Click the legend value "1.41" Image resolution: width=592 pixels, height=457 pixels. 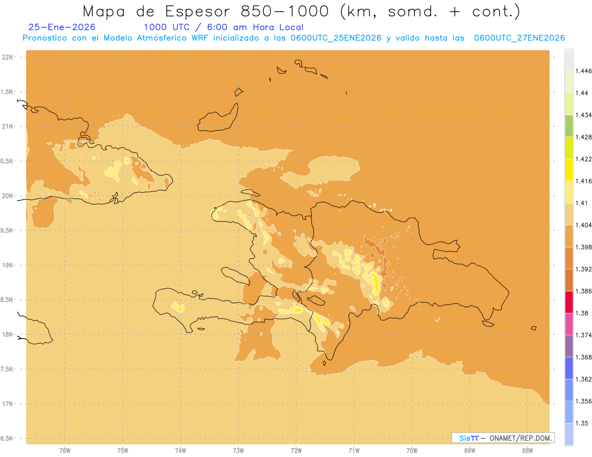pos(582,203)
